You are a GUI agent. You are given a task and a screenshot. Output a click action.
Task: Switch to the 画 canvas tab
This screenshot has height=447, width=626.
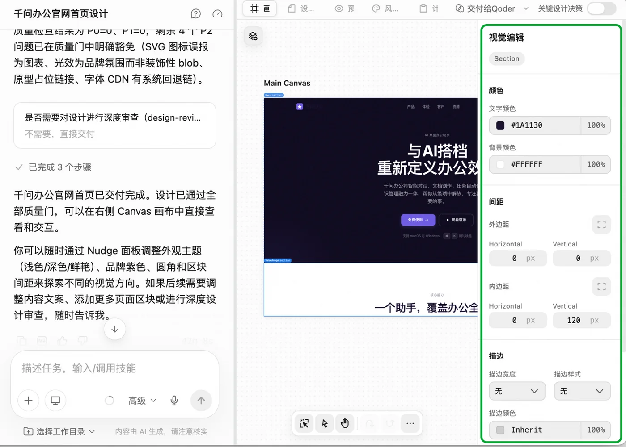[260, 8]
